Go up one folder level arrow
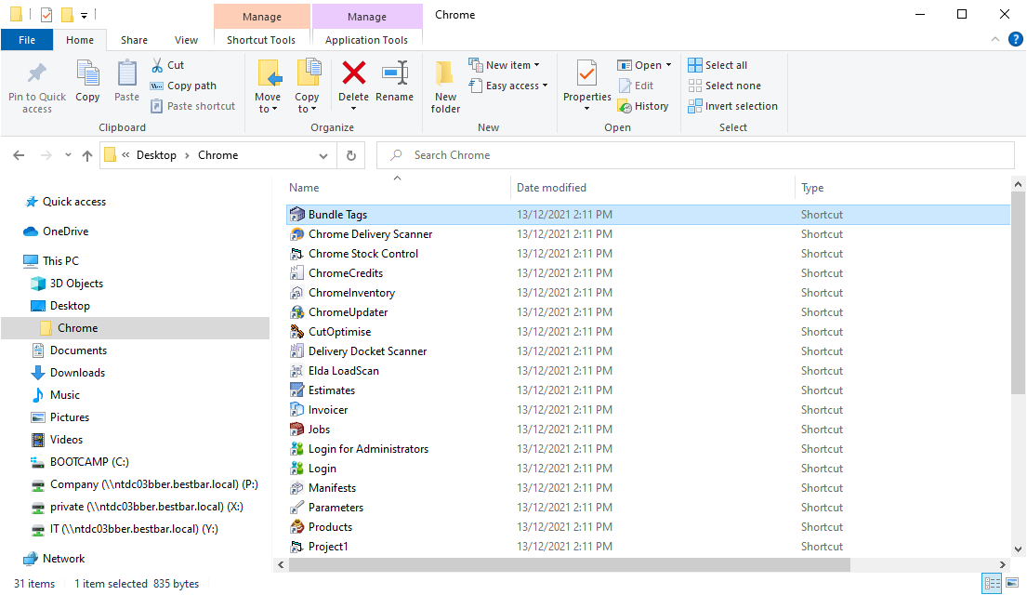The image size is (1027, 595). point(87,155)
